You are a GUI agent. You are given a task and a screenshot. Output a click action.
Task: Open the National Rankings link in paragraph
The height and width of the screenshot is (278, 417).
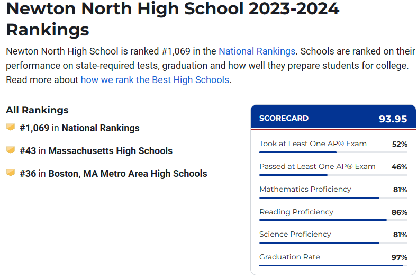pos(257,51)
